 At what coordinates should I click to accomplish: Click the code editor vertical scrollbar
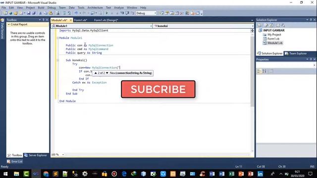click(x=252, y=72)
